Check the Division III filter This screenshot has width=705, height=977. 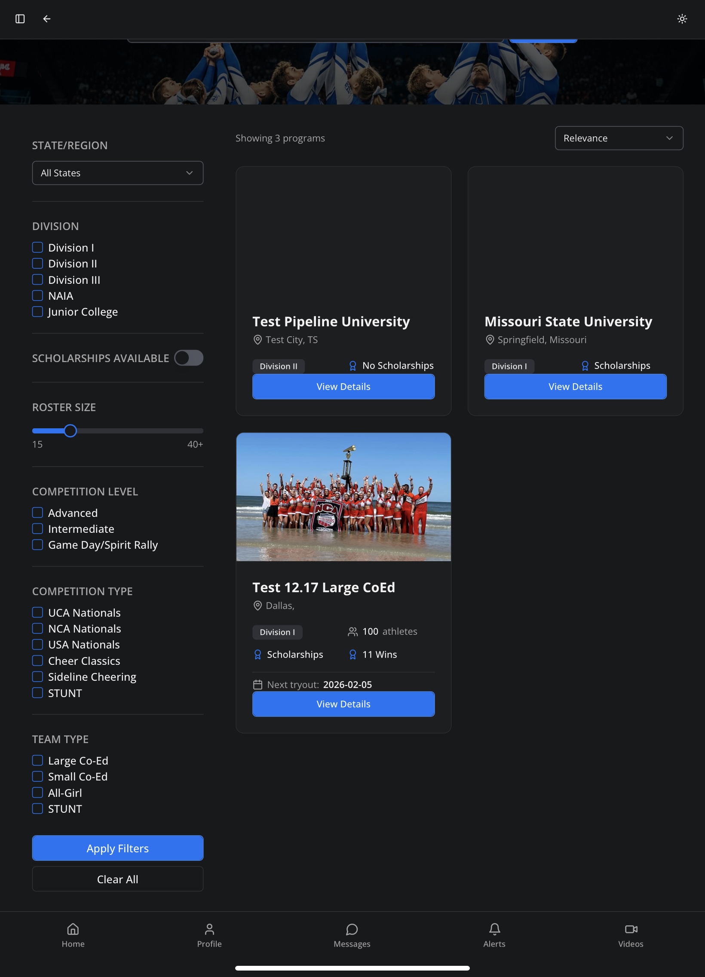(x=37, y=280)
